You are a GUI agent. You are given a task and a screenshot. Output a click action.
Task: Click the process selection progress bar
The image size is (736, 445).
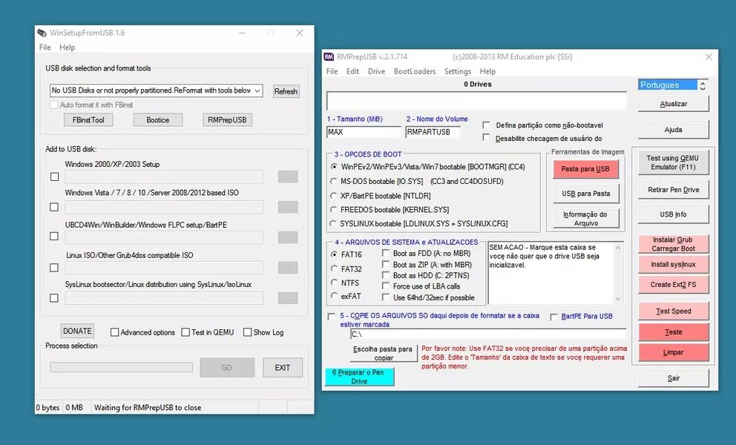click(x=121, y=367)
